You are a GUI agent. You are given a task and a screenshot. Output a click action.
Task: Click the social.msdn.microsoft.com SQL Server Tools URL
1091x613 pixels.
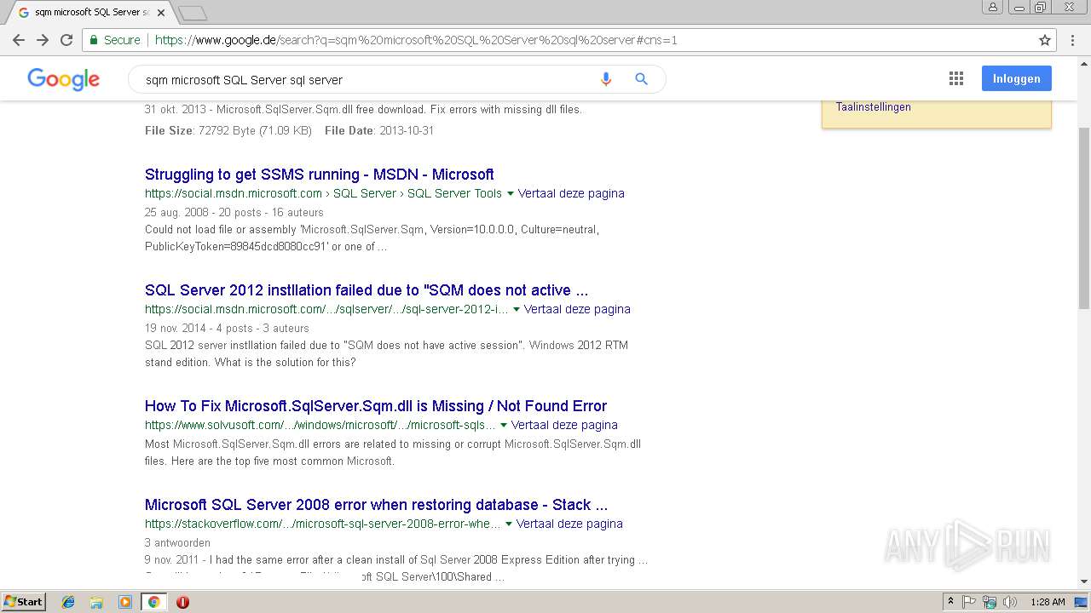tap(323, 193)
